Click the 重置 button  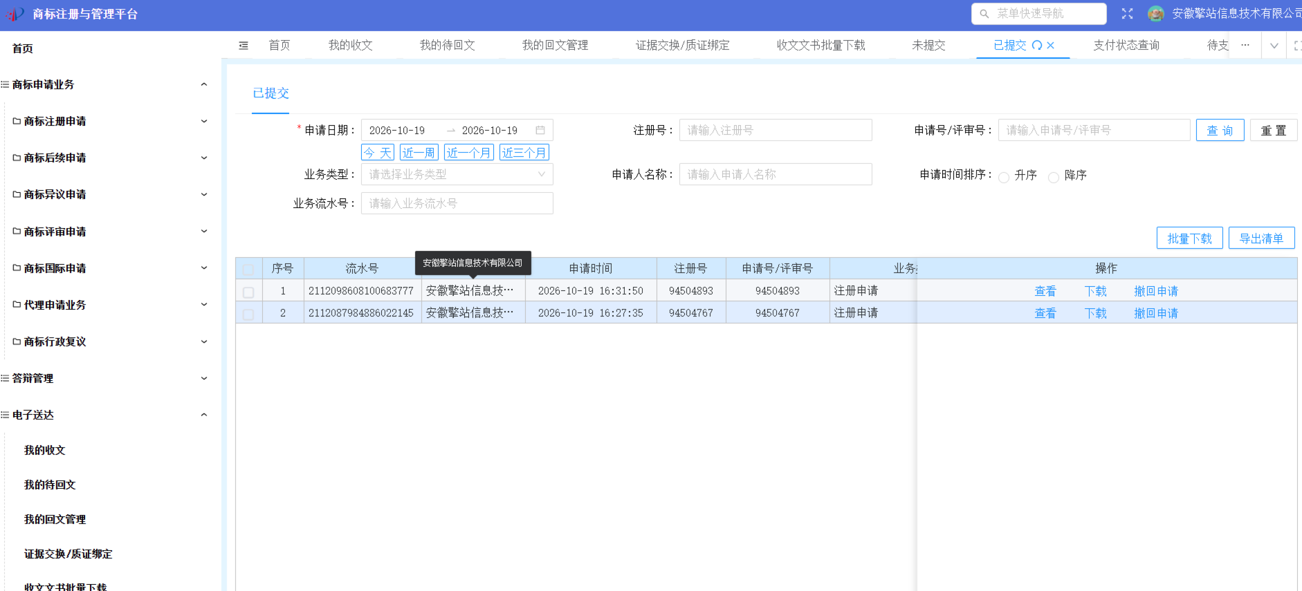(x=1273, y=131)
